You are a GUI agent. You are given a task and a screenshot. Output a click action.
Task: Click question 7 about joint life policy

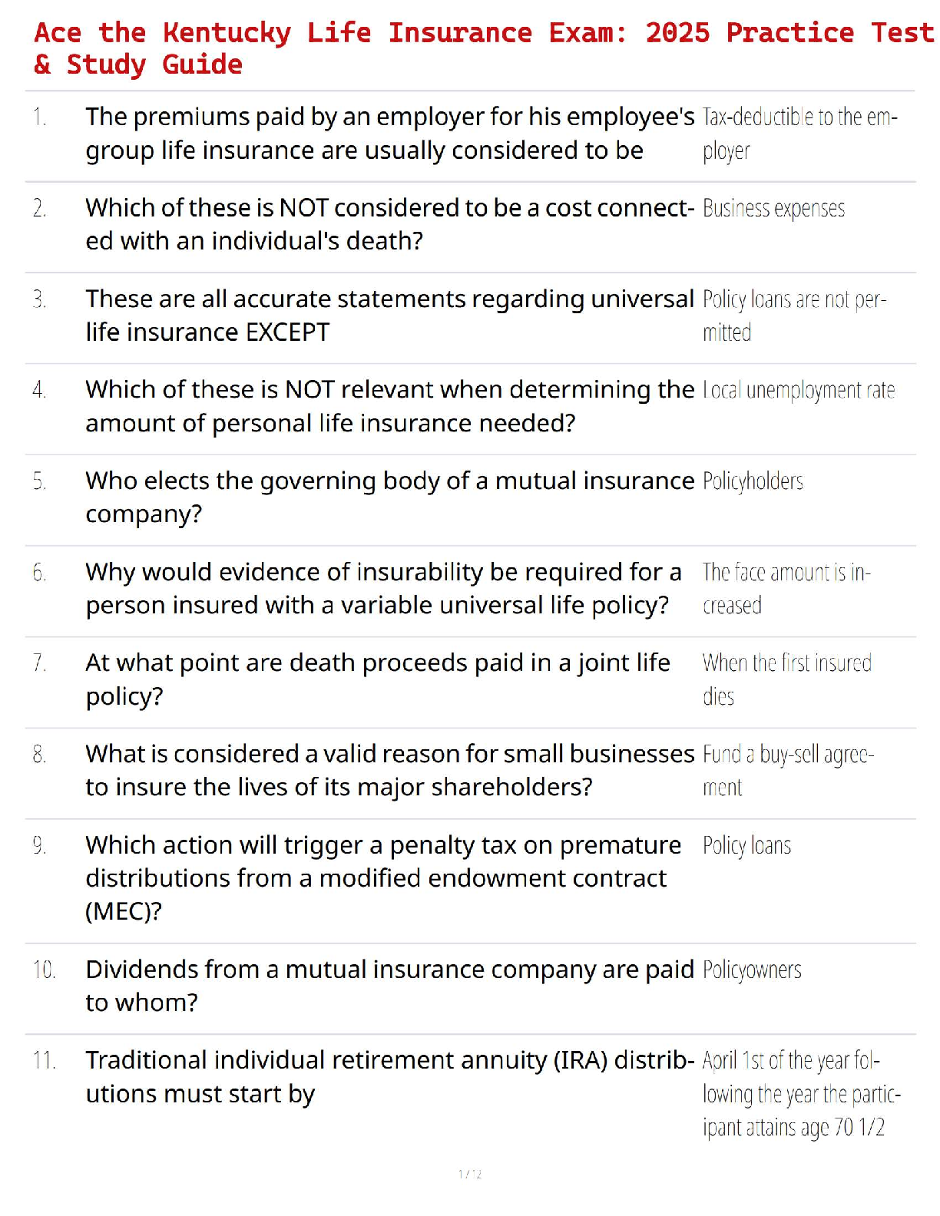pos(378,679)
